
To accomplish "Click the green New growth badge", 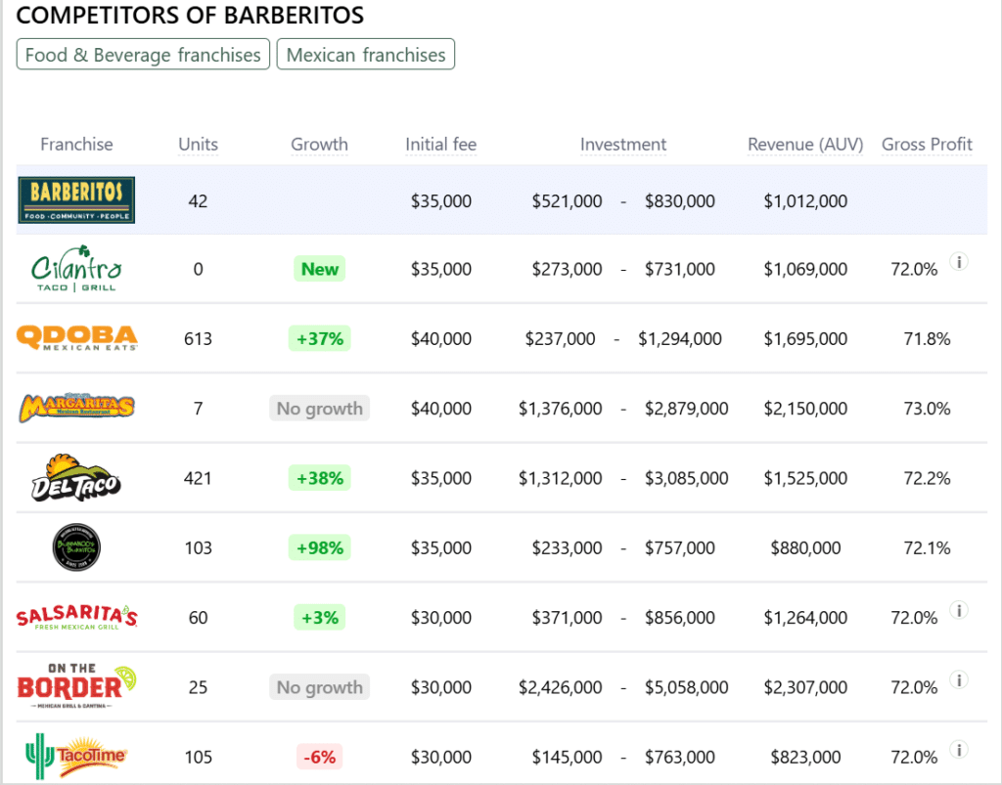I will (x=320, y=269).
